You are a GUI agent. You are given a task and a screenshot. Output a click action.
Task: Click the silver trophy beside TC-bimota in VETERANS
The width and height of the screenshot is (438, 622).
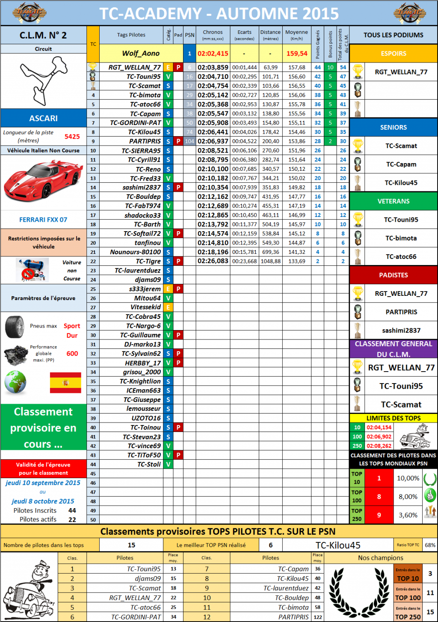pos(358,238)
